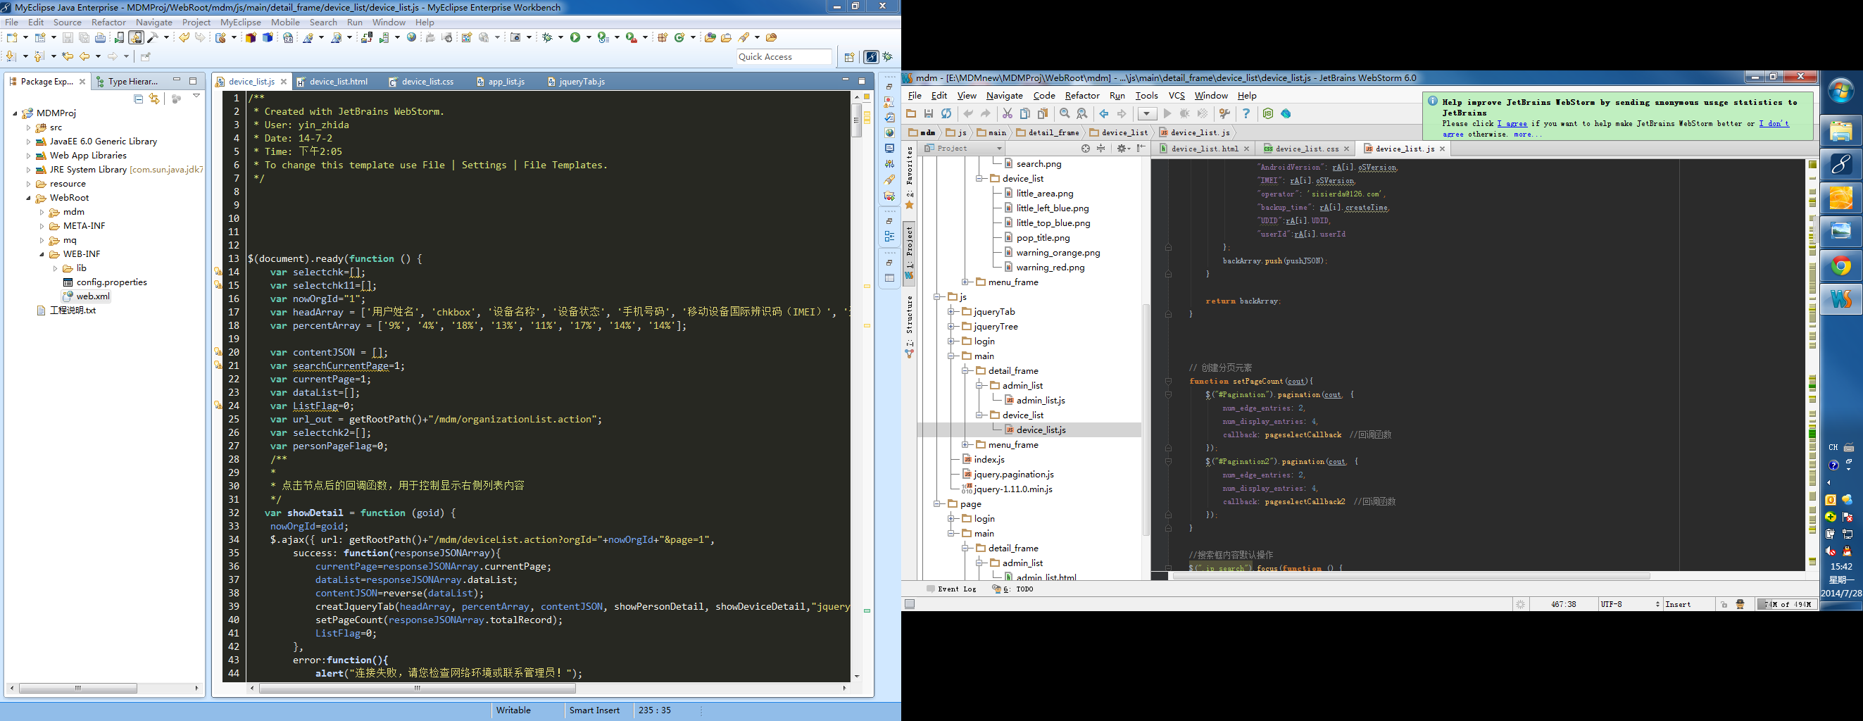Switch to the Debug perspective icon in MyEclipse
This screenshot has height=721, width=1863.
tap(887, 57)
